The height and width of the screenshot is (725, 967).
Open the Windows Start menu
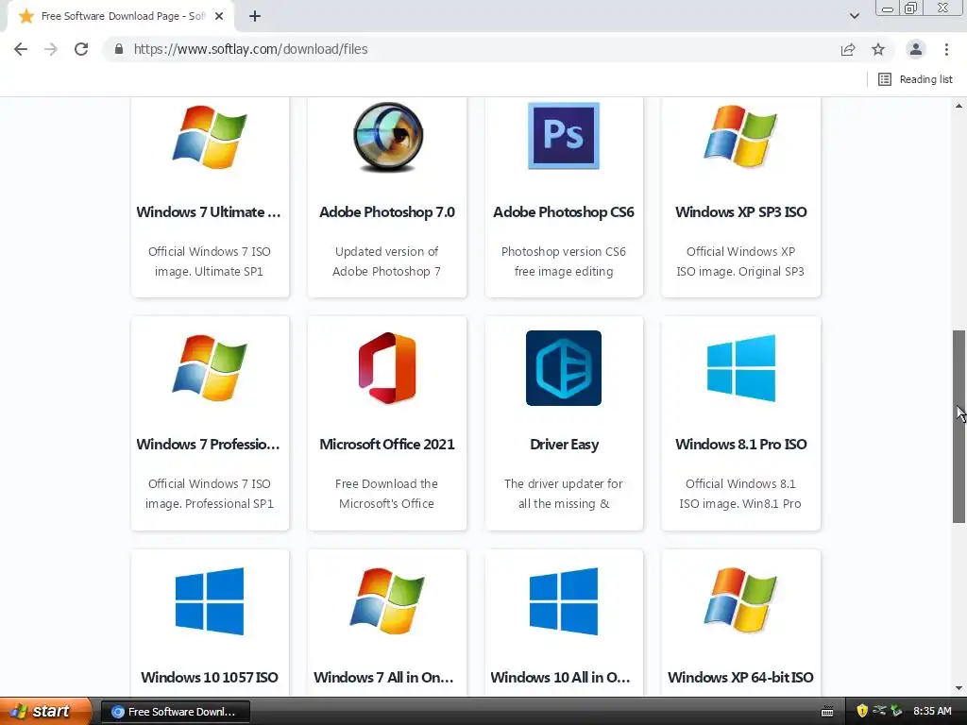click(x=45, y=712)
